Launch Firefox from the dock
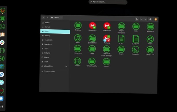This screenshot has width=177, height=112. click(3, 10)
